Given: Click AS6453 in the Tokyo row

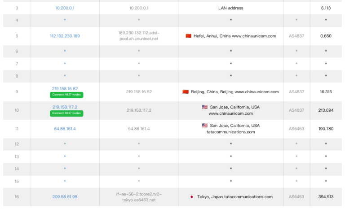Looking at the screenshot, I should (296, 197).
